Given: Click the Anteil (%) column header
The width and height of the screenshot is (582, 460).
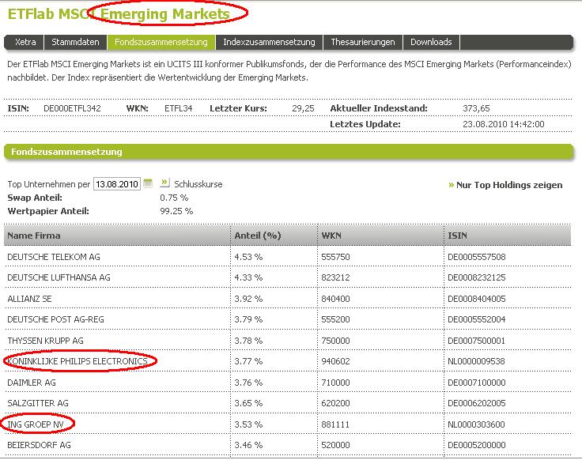Looking at the screenshot, I should tap(274, 236).
